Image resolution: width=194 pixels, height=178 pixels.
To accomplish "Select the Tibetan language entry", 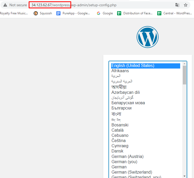I will (x=145, y=120).
